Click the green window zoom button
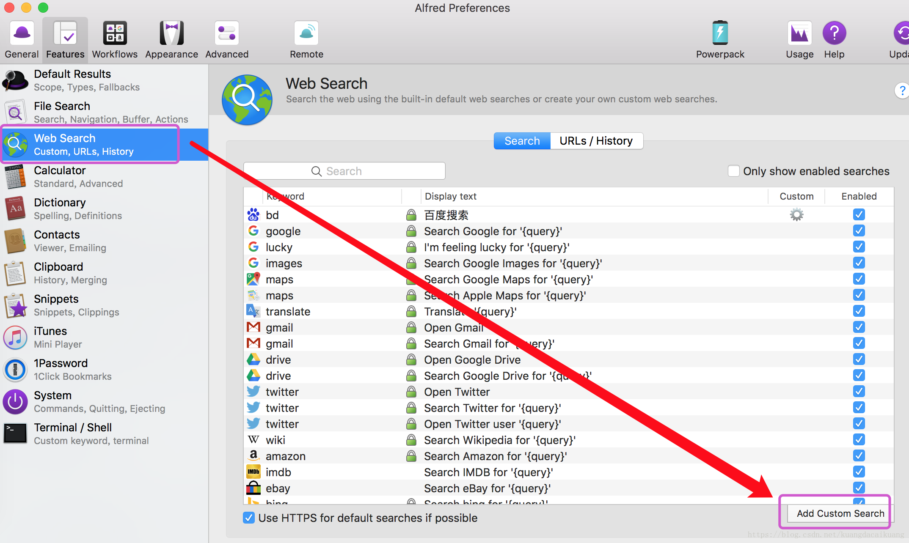The height and width of the screenshot is (543, 909). tap(43, 8)
